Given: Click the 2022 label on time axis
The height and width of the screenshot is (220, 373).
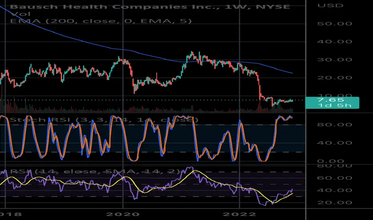Looking at the screenshot, I should pos(239,214).
